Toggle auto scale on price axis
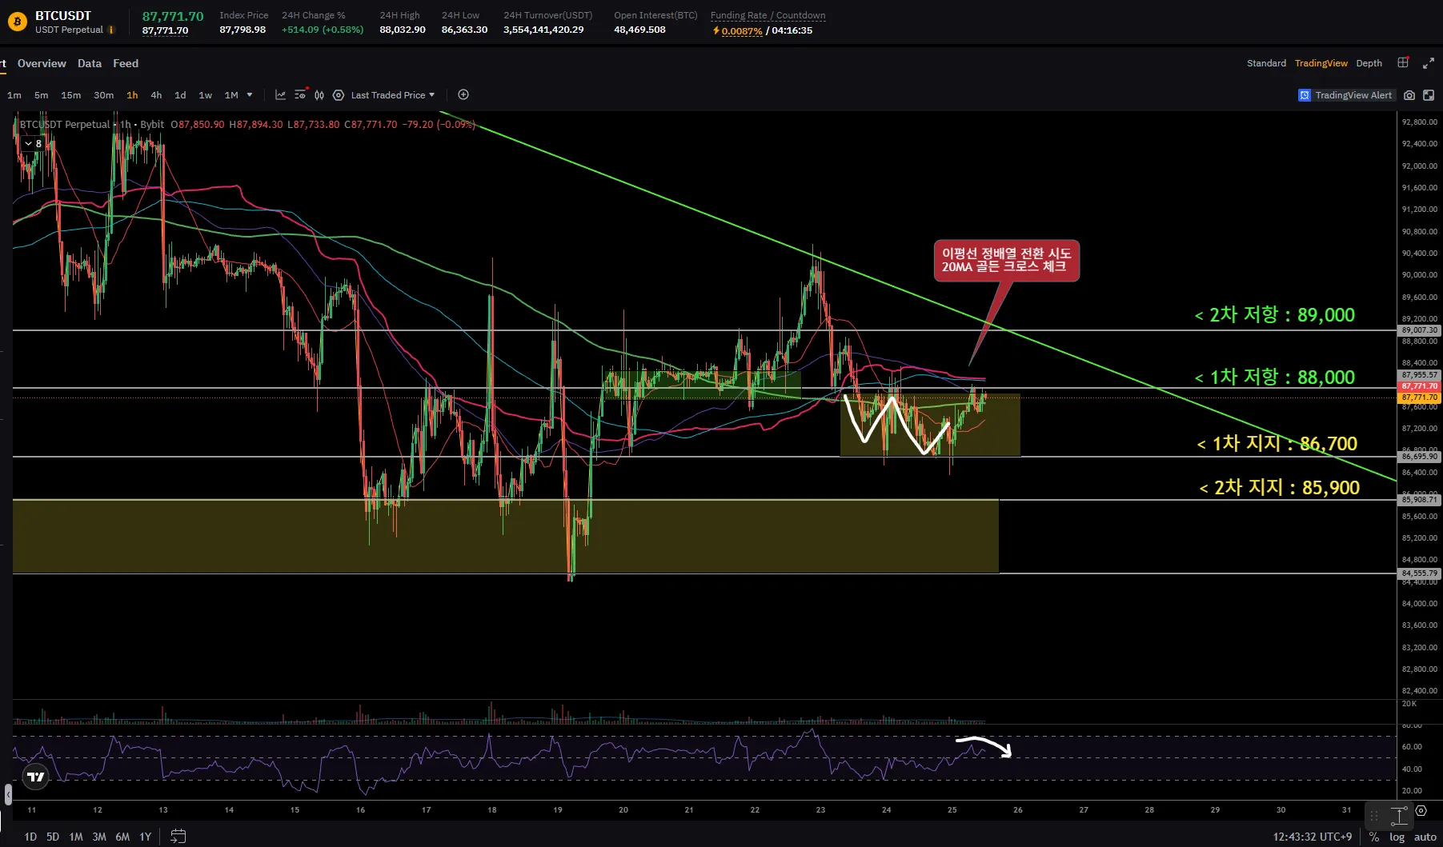 (x=1425, y=837)
